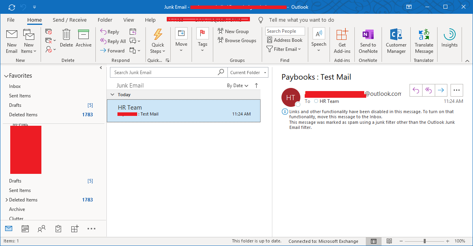Click the Search People field

coord(285,31)
